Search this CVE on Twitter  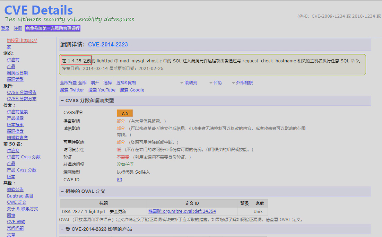coord(72,90)
